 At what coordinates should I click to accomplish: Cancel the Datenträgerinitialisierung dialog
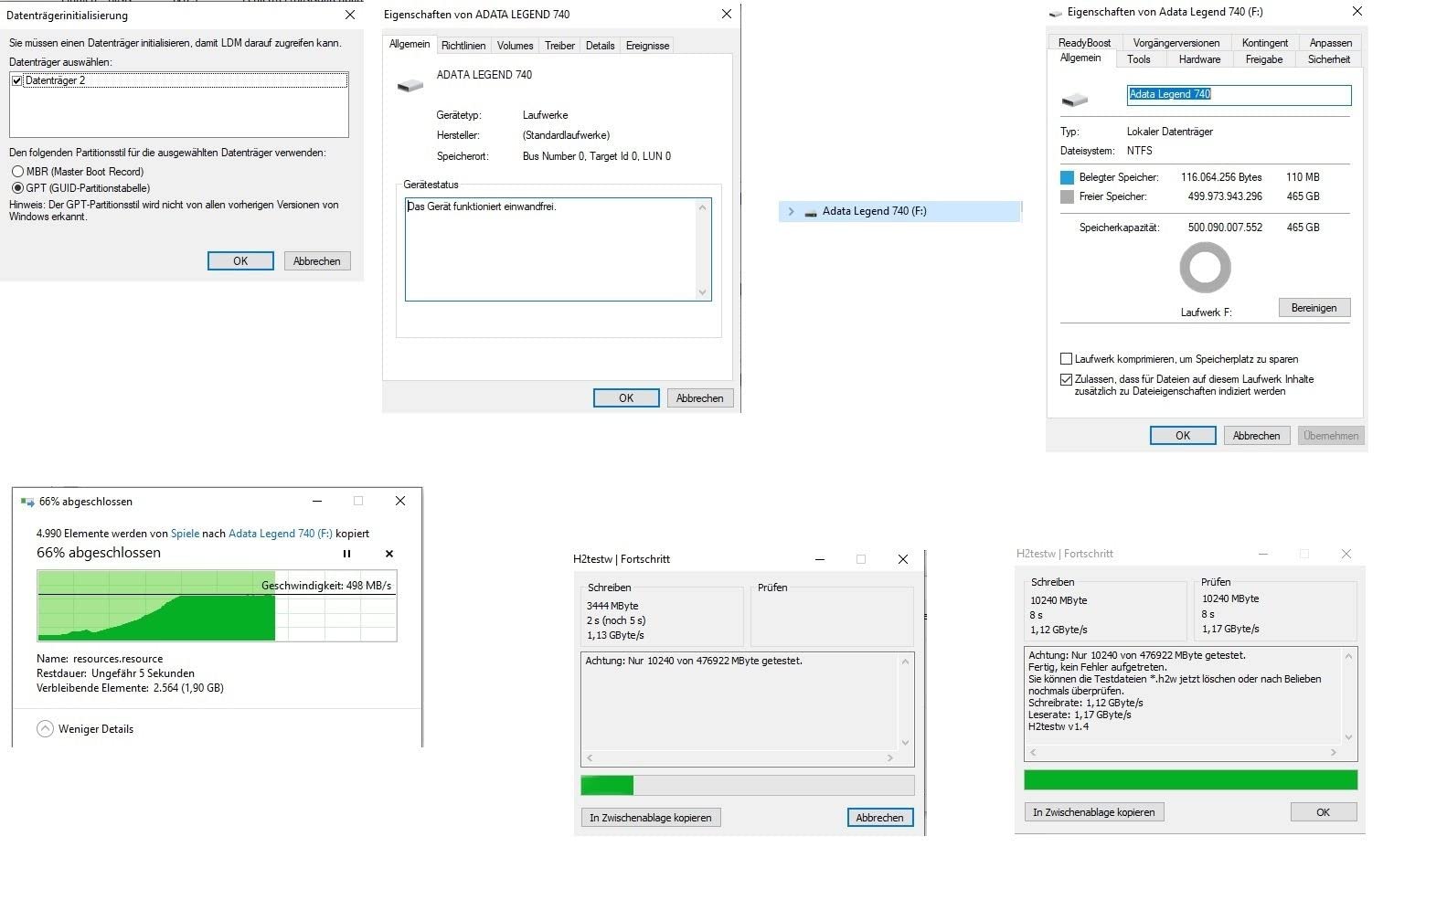click(x=317, y=261)
